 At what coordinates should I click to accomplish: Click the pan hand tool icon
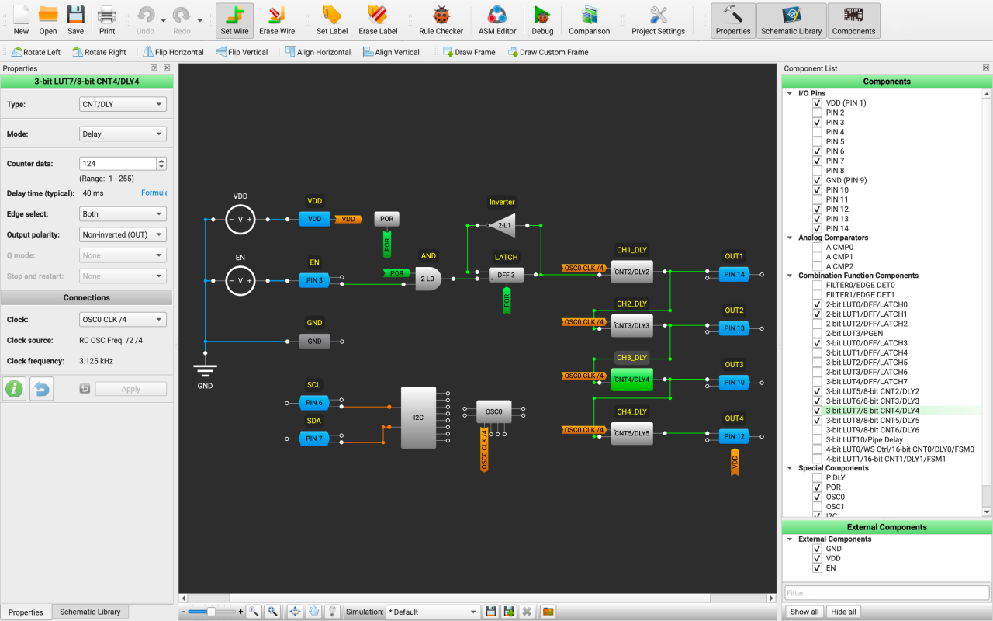(314, 612)
